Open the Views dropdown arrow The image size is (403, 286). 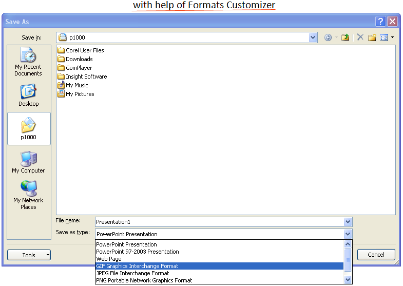(393, 37)
